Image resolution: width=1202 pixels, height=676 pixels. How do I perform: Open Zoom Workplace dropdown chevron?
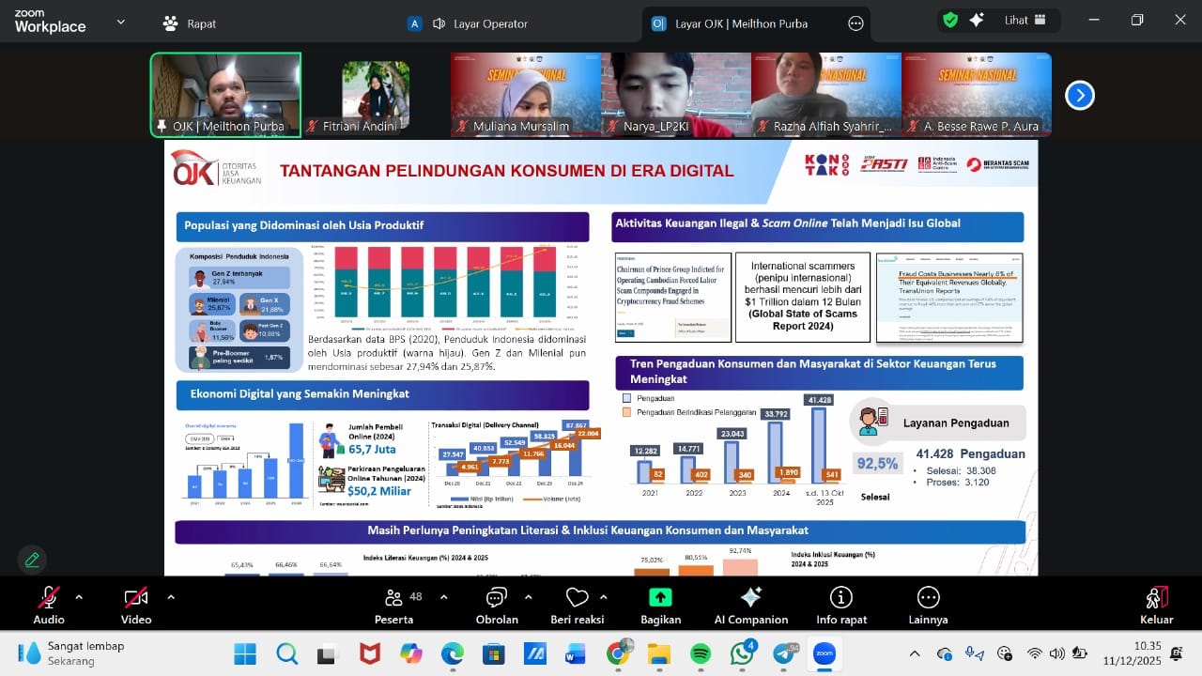tap(120, 23)
